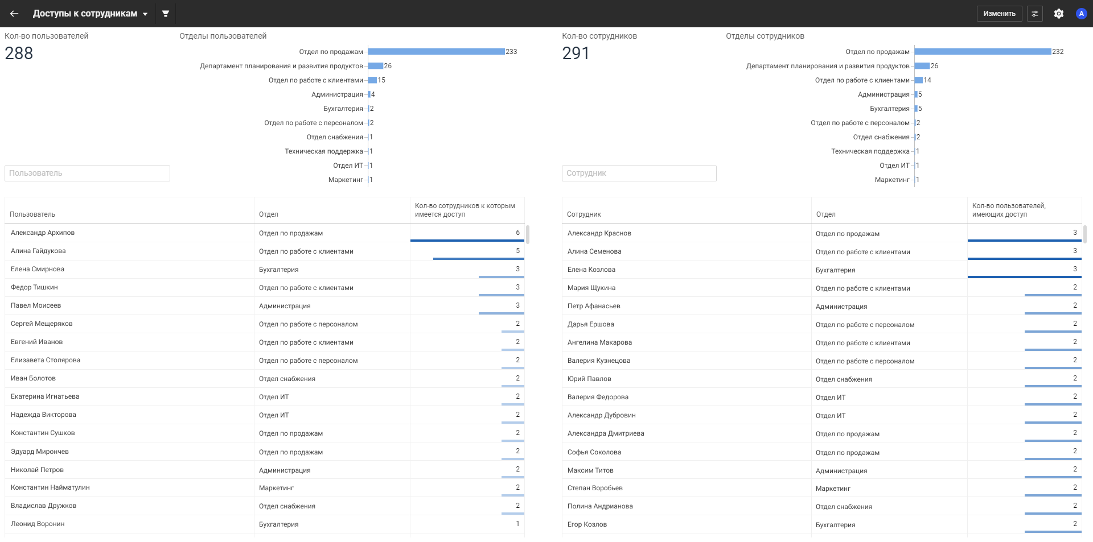Select the Отдел по продажам bar with 233

(437, 52)
